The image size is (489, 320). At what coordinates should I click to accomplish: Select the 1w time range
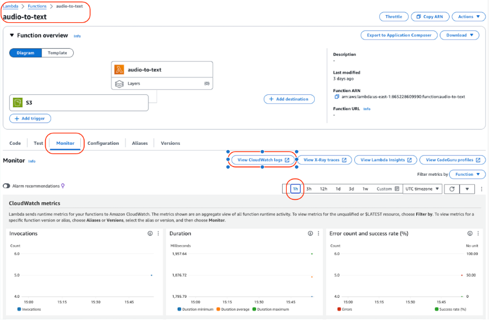pyautogui.click(x=365, y=189)
